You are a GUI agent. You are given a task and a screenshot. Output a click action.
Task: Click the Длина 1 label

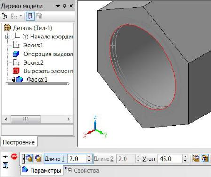pos(55,159)
